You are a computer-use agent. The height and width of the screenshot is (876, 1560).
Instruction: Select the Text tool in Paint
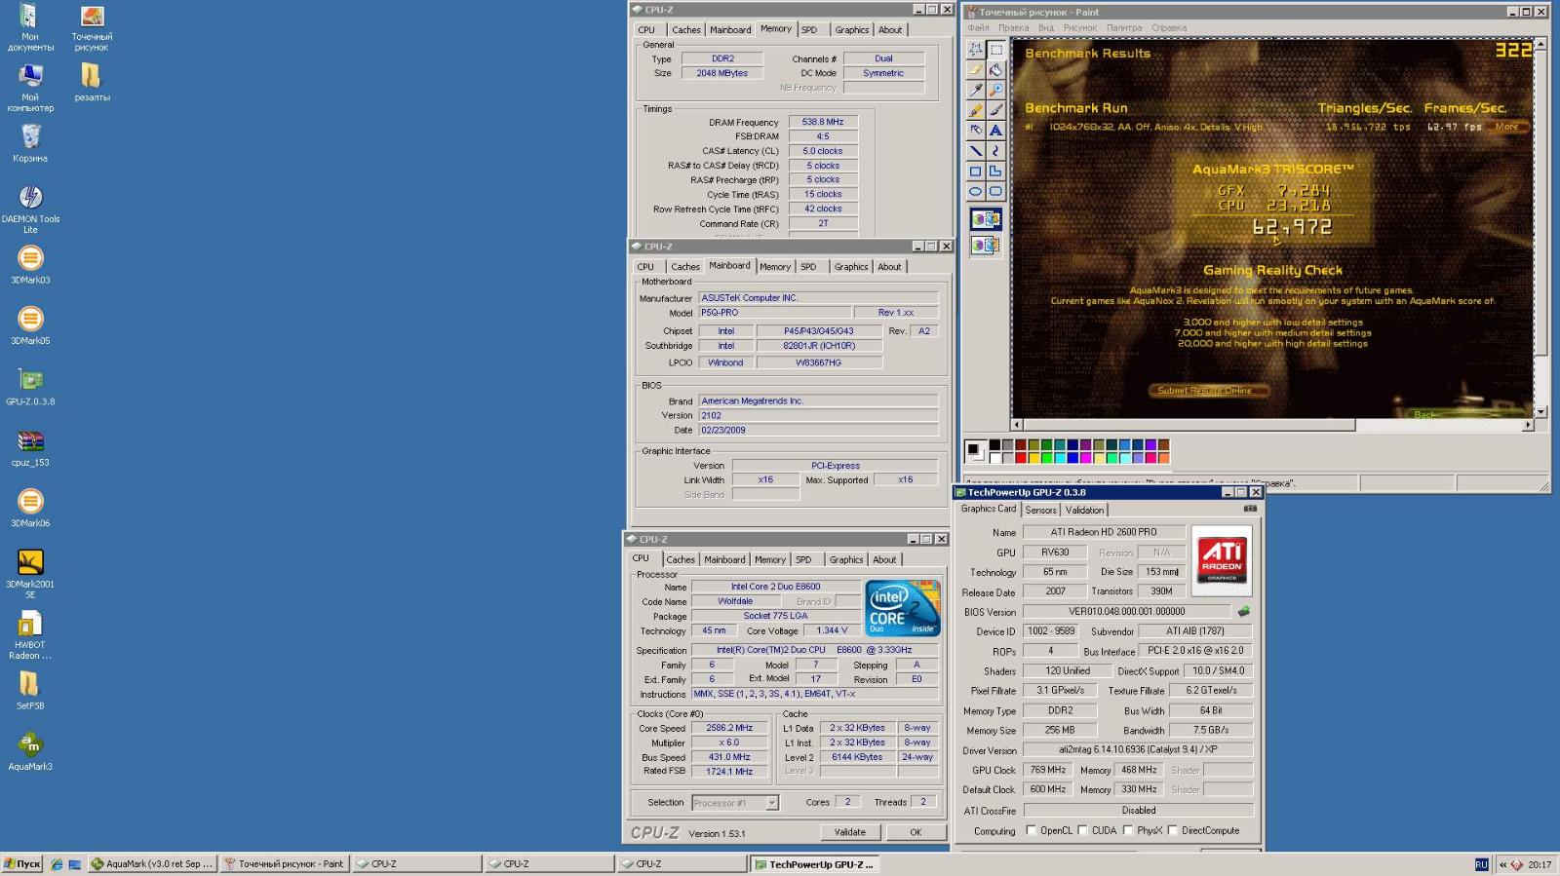[x=995, y=131]
